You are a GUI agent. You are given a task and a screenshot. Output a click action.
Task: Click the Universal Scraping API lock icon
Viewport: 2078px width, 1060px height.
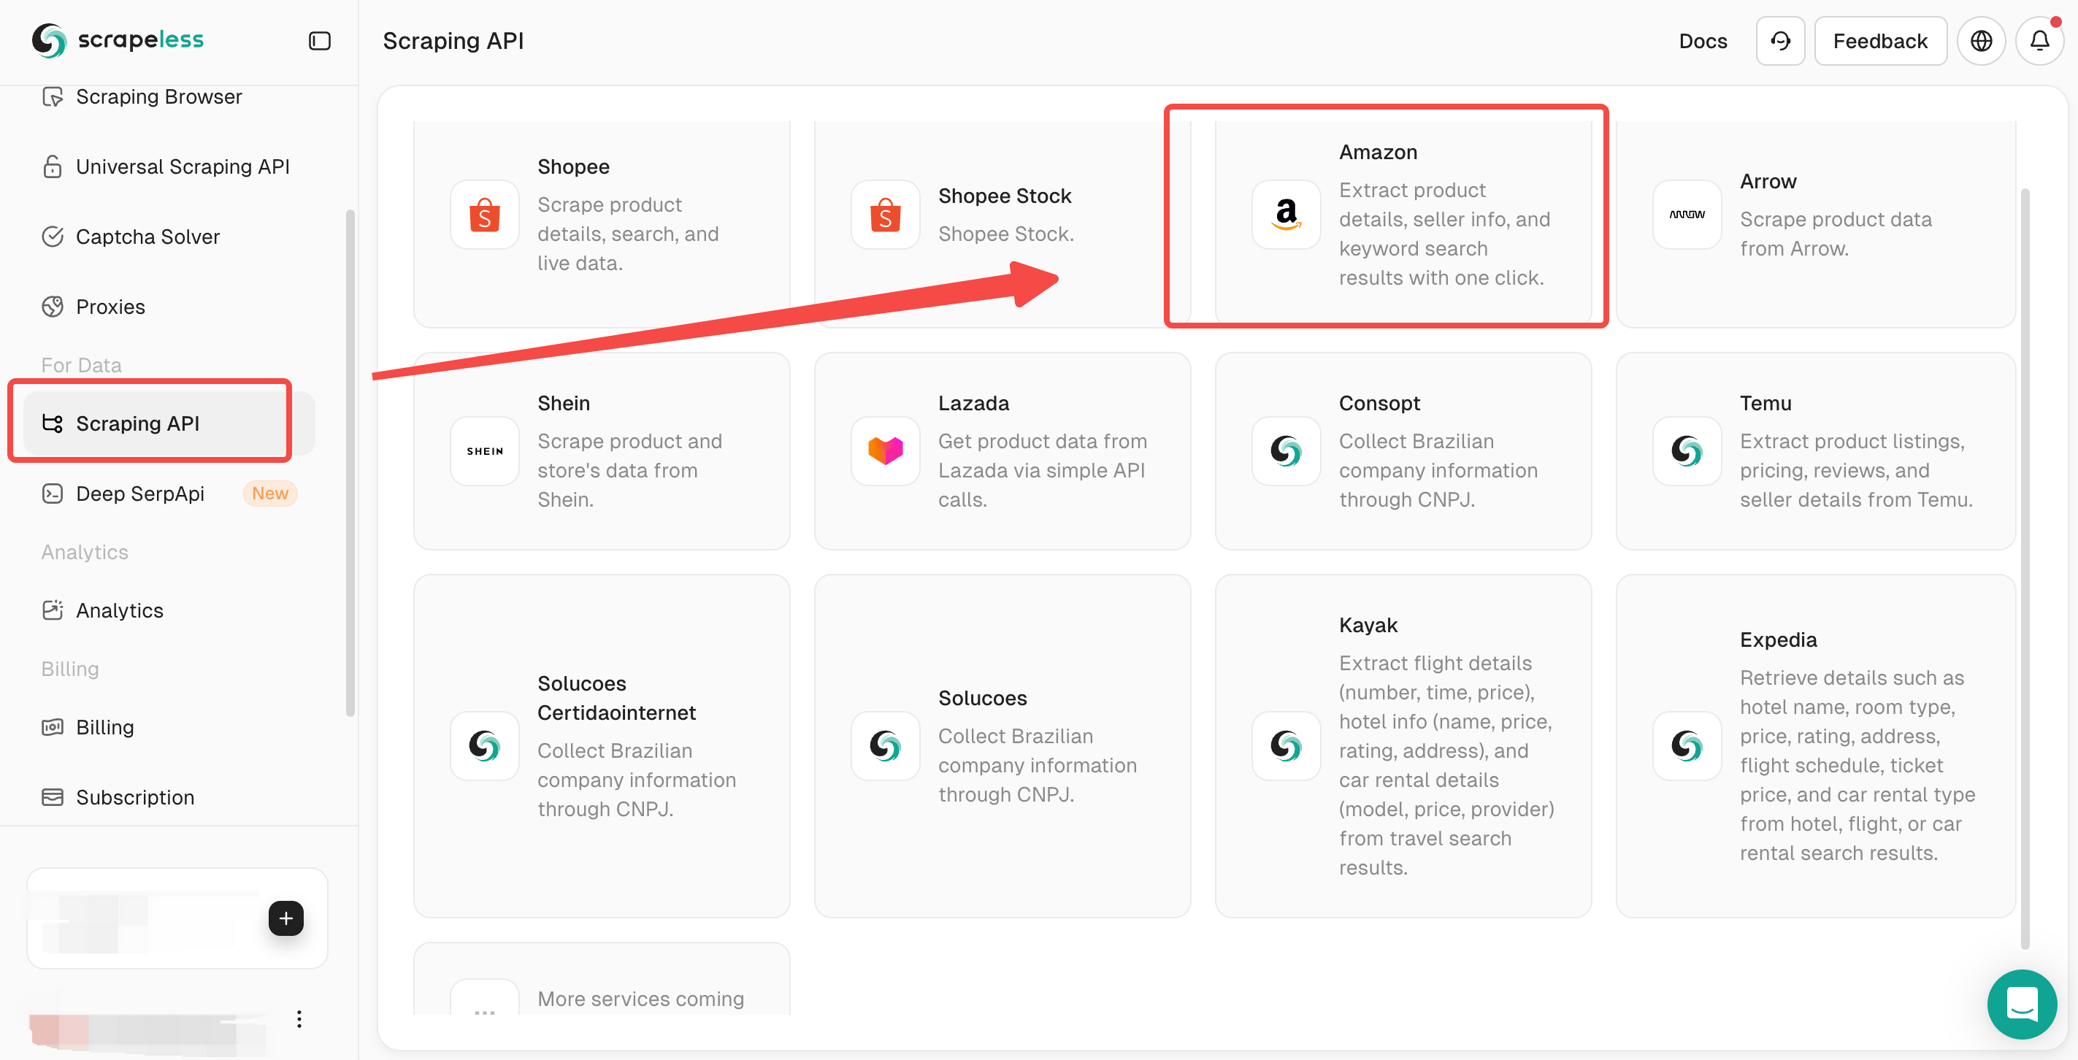pos(53,166)
